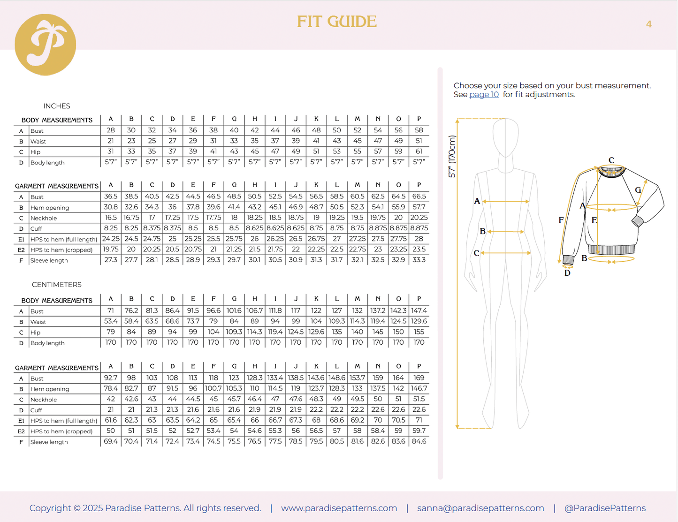Viewport: 678px width, 522px height.
Task: Select the INCHES section heading
Action: point(56,106)
